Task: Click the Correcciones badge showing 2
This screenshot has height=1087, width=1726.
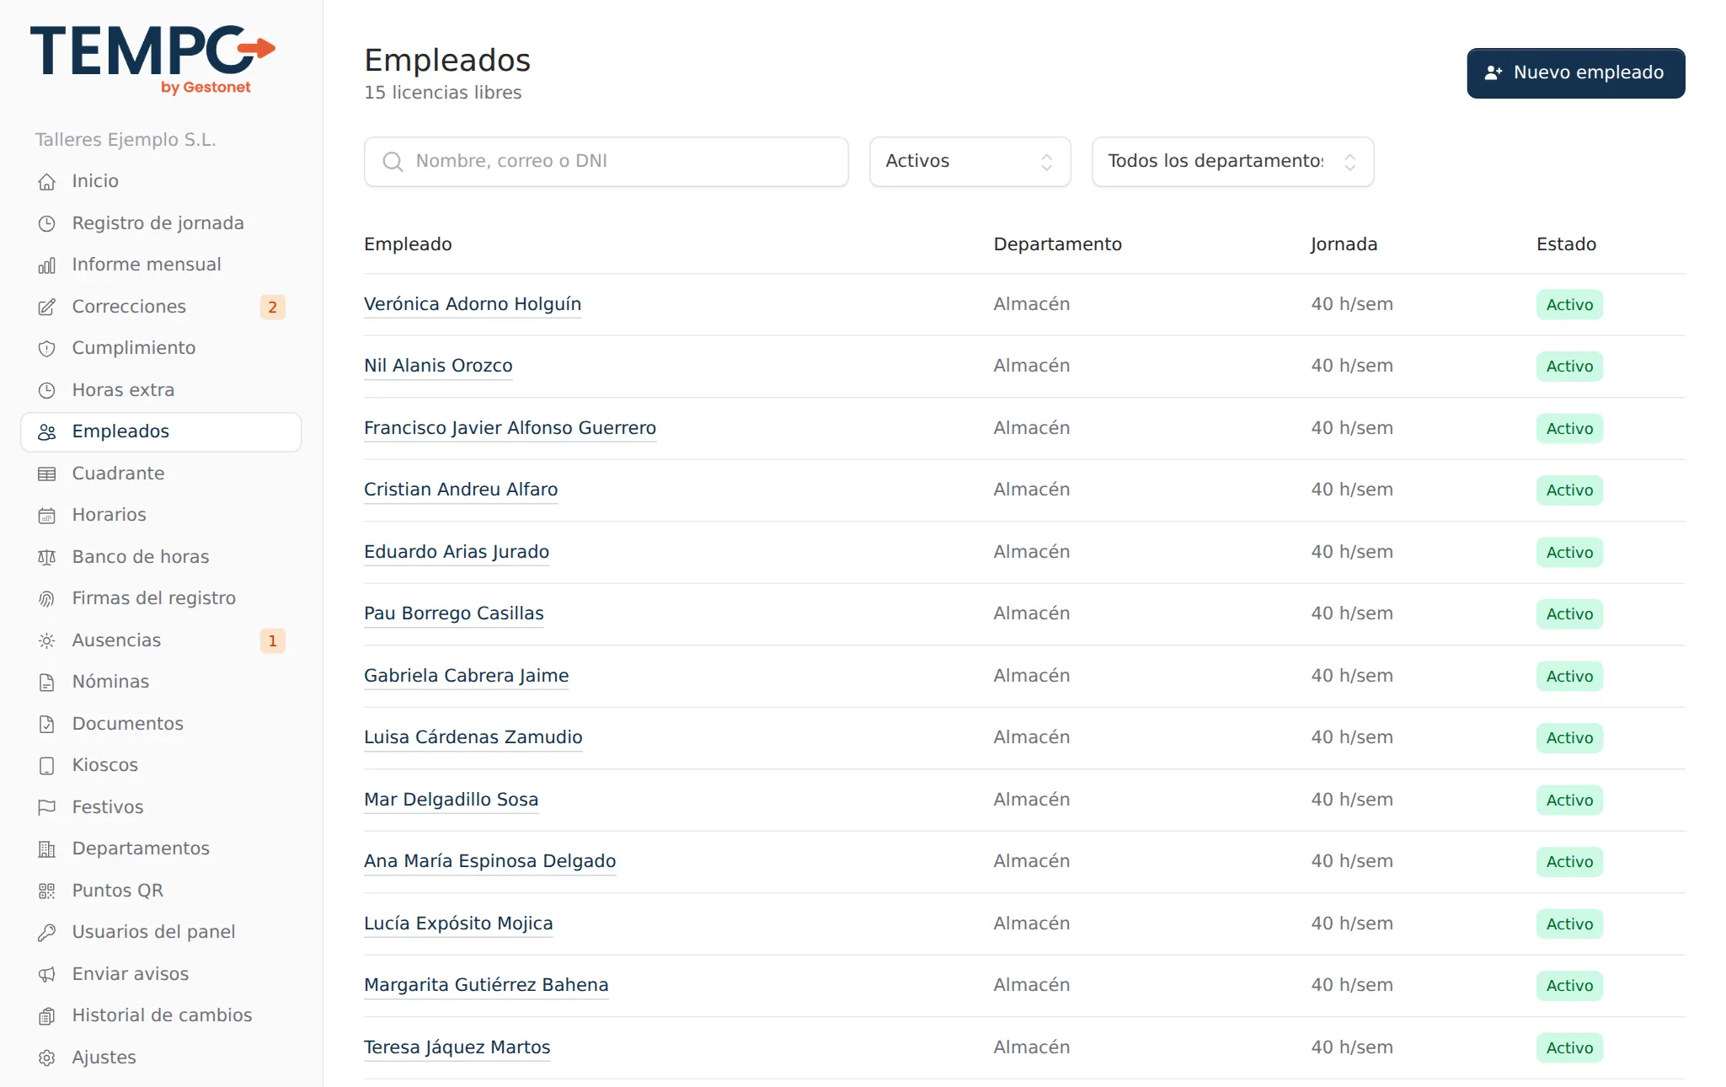Action: (272, 307)
